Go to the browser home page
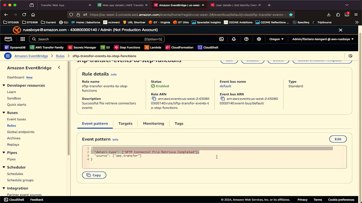Screen dimensions: 362x203 pos(33,14)
